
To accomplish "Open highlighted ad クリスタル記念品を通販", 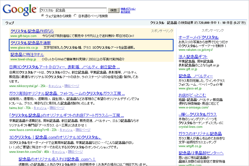I will point(31,43).
